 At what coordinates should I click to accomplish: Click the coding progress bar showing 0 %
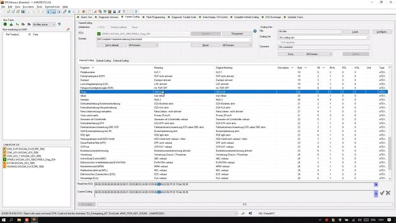coord(244,204)
